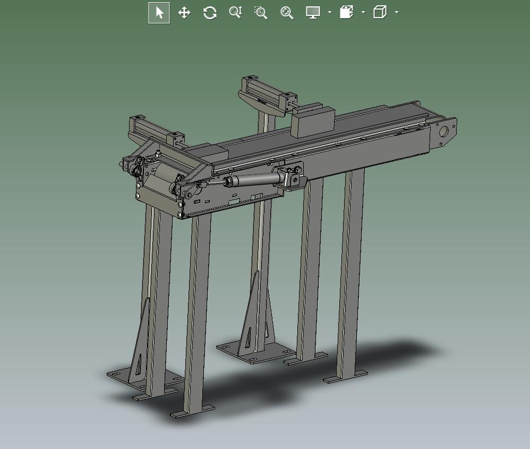530x449 pixels.
Task: Use the Zoom to area tool
Action: point(261,13)
